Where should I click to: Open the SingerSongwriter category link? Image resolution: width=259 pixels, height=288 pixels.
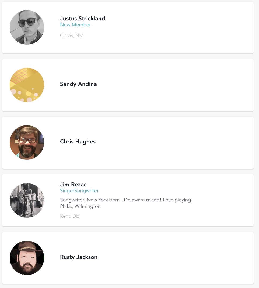[x=79, y=191]
